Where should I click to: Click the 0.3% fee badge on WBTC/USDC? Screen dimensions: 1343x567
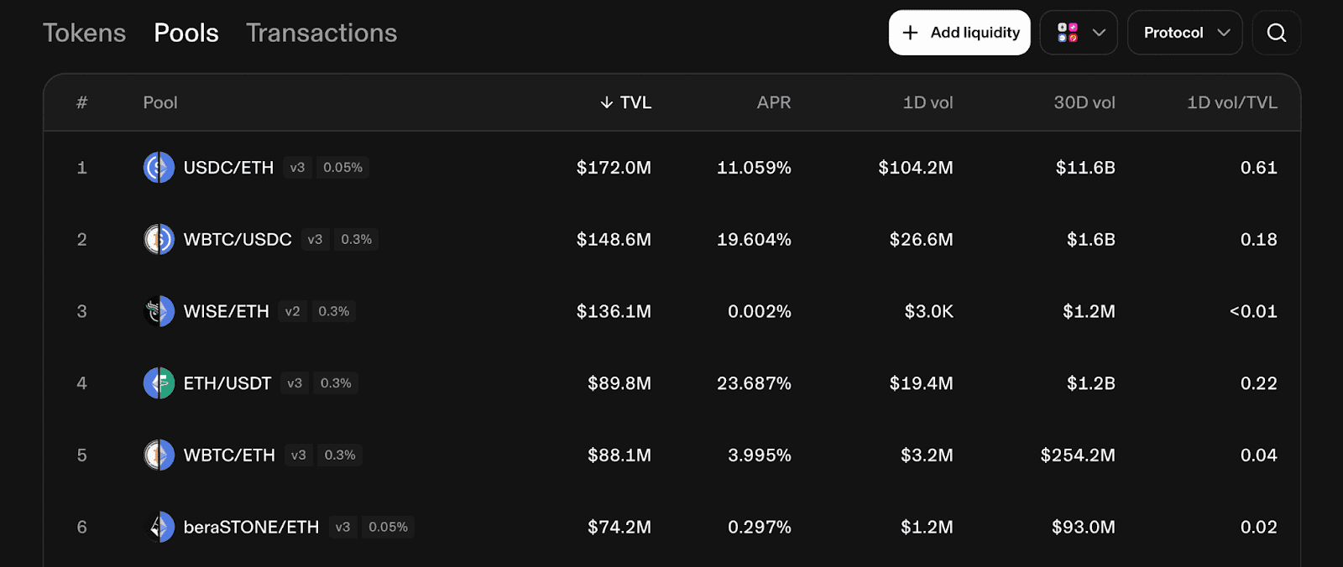click(356, 239)
